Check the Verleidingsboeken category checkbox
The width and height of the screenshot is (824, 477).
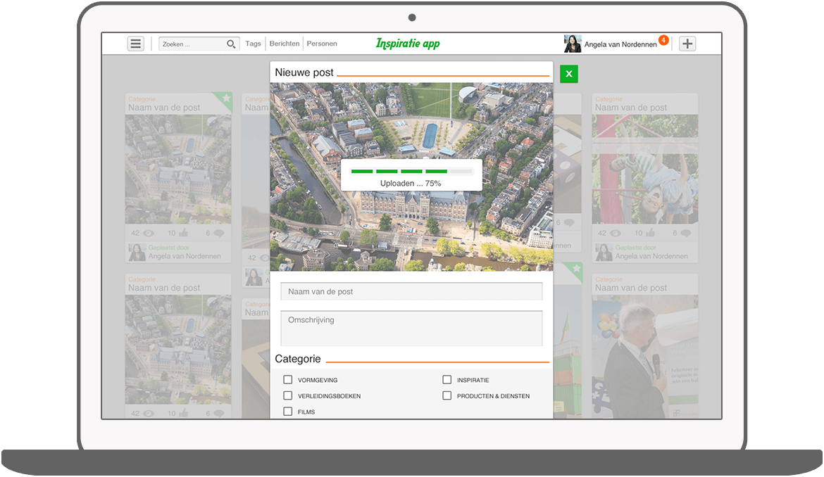pos(288,395)
